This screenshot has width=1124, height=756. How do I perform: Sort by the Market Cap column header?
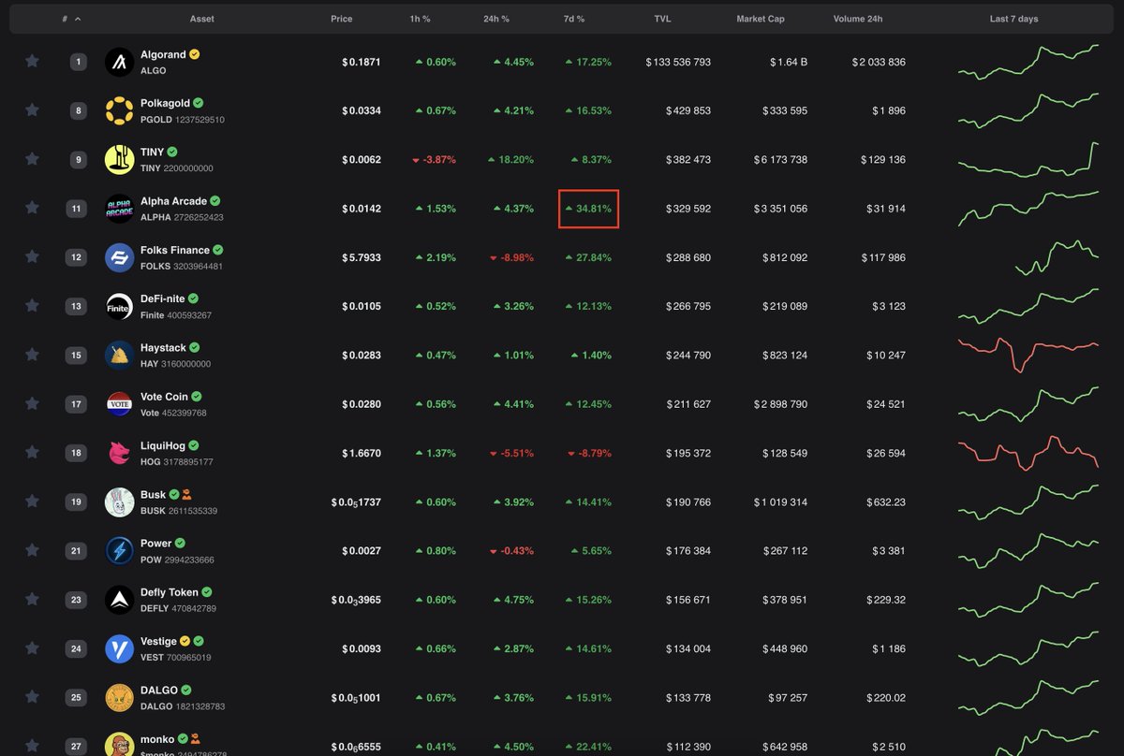761,18
